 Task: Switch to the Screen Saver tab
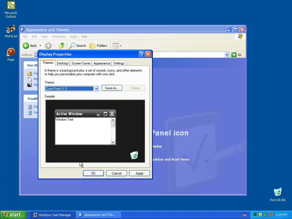pos(81,63)
